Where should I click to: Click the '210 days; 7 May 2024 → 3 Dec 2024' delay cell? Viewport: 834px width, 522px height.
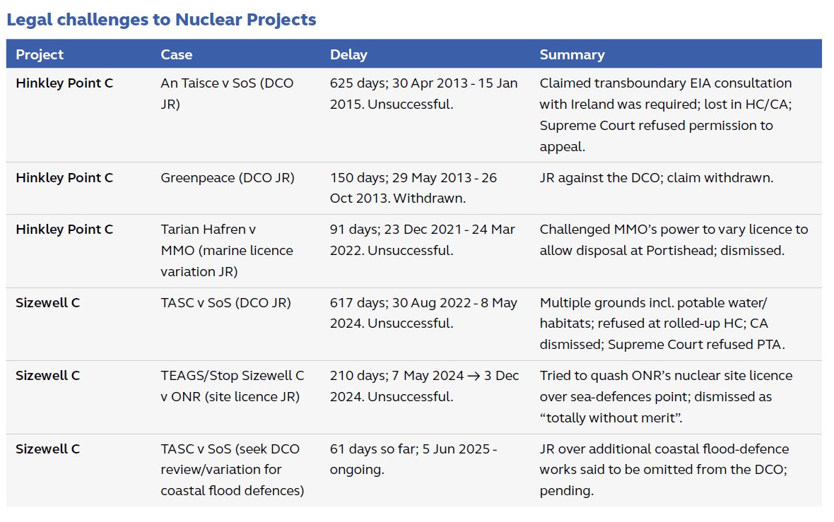[425, 386]
